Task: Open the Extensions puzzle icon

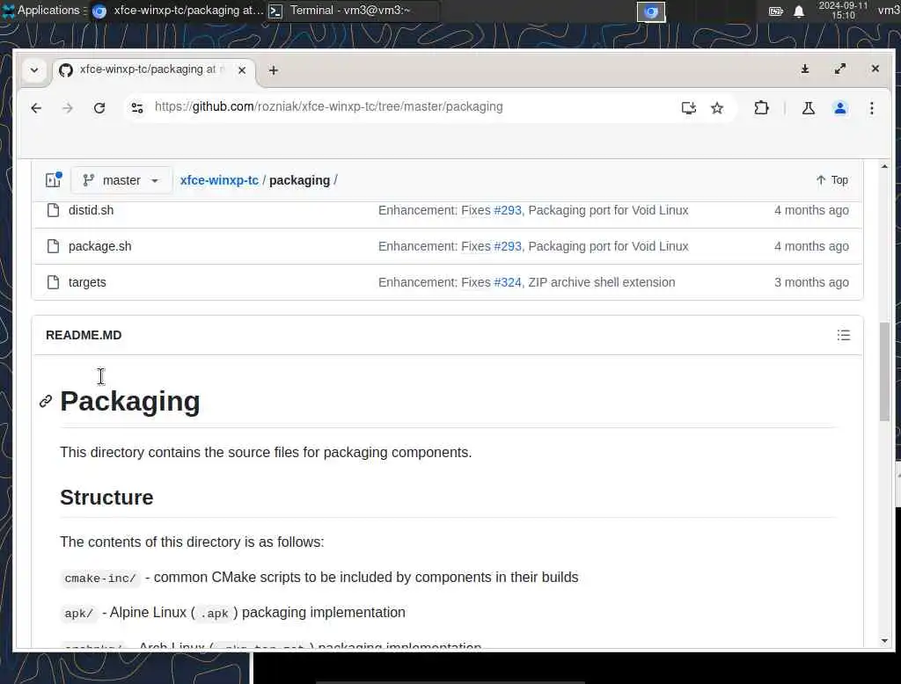Action: click(x=761, y=108)
